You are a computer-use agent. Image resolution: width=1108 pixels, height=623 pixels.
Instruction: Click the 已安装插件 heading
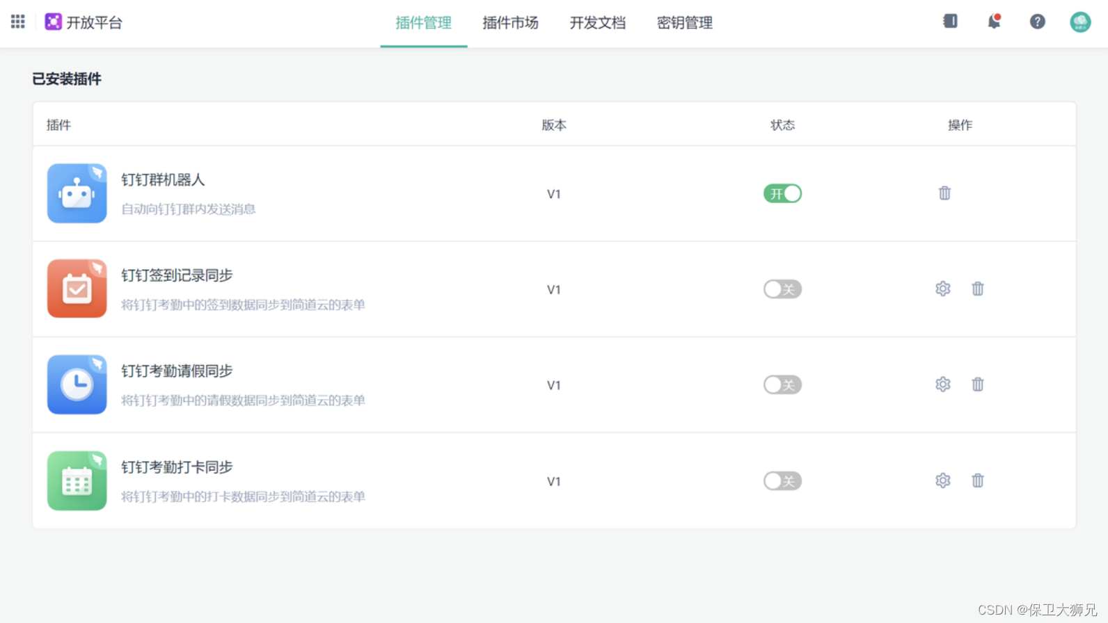click(x=67, y=79)
